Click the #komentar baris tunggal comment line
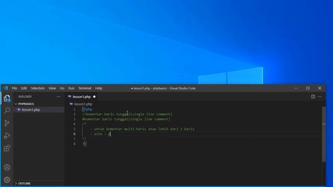The width and height of the screenshot is (333, 187). coord(126,119)
